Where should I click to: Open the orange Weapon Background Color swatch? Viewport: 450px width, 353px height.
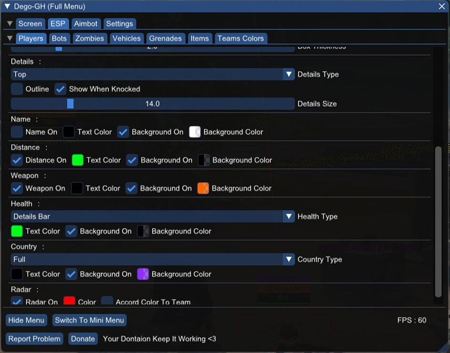(x=203, y=188)
